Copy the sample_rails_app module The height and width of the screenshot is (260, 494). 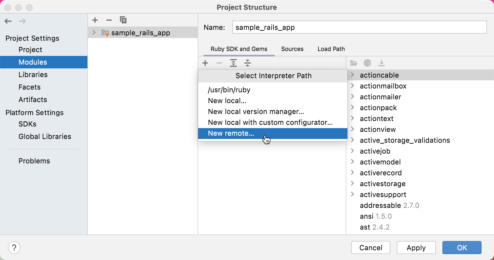[123, 20]
